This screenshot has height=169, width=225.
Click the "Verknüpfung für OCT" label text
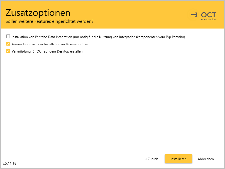pos(47,51)
